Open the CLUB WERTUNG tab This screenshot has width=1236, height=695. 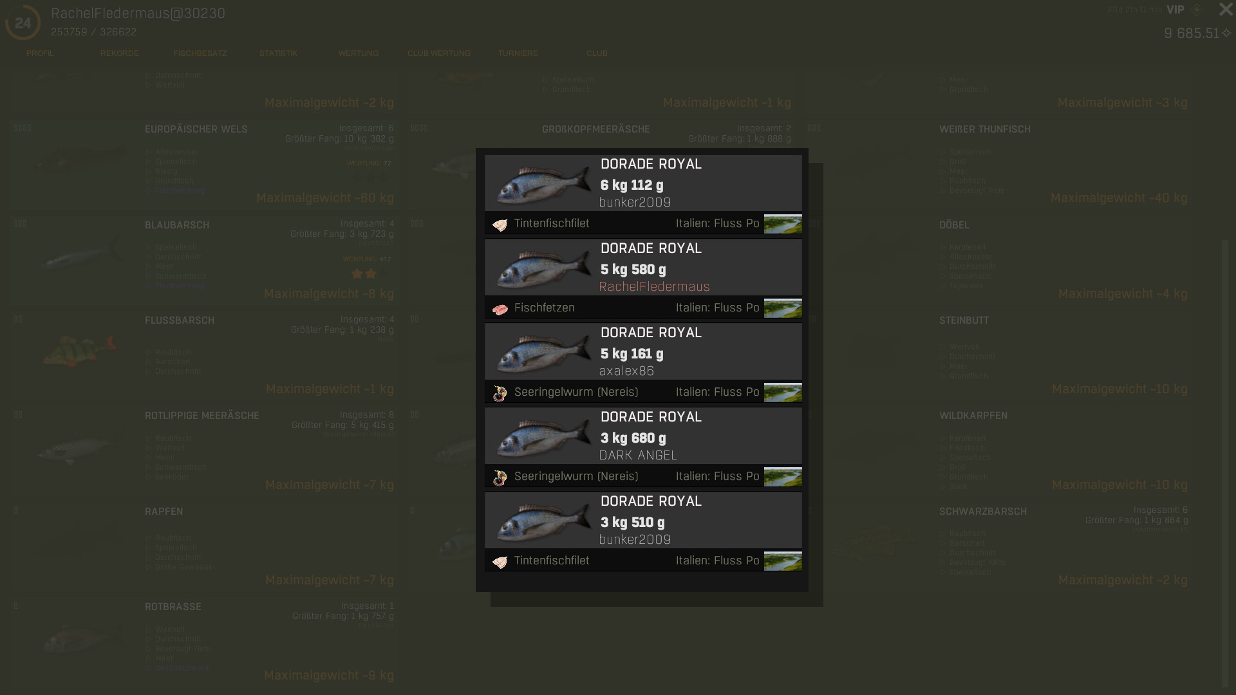438,53
